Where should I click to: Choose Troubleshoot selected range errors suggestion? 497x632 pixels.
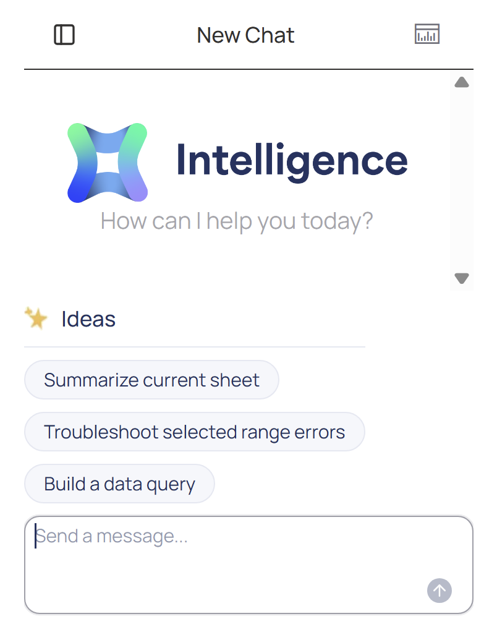pyautogui.click(x=194, y=432)
